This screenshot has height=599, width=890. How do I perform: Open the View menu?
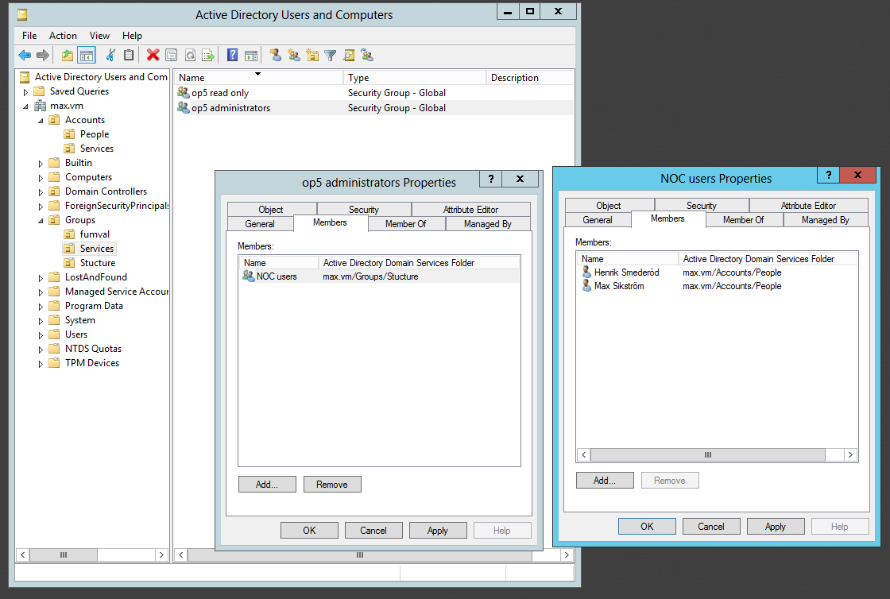99,35
